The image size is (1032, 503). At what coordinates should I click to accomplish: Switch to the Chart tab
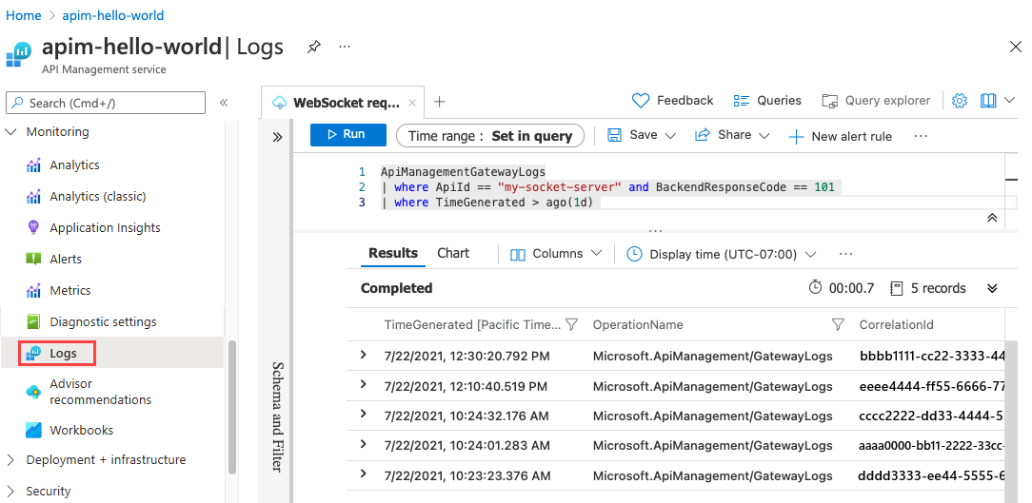click(x=453, y=253)
